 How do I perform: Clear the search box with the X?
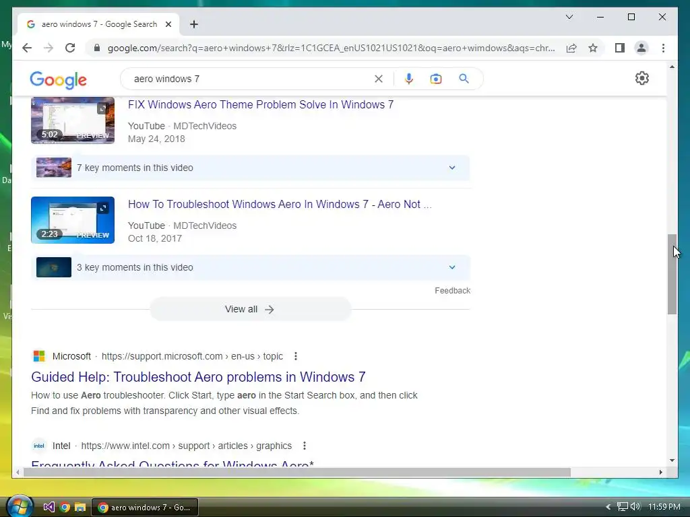coord(379,79)
